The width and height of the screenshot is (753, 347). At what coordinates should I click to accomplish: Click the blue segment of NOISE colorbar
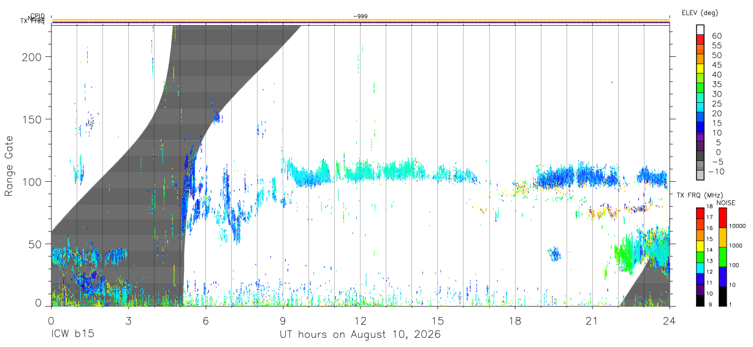pyautogui.click(x=722, y=277)
